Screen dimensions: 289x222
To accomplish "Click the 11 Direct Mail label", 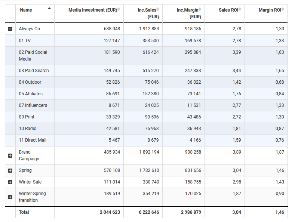I will click(33, 140).
